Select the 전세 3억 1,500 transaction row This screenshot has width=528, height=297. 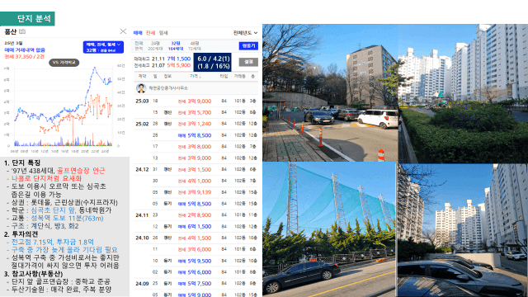coord(196,169)
